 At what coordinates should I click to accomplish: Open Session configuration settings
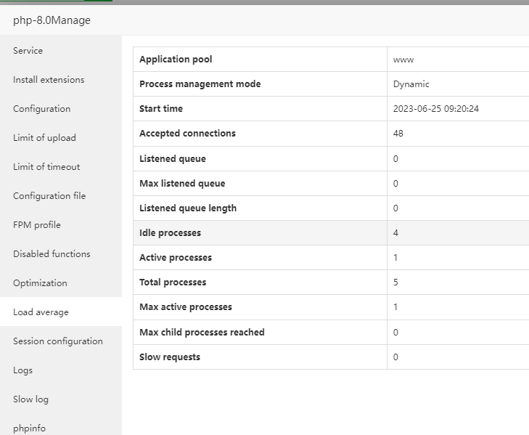click(58, 341)
